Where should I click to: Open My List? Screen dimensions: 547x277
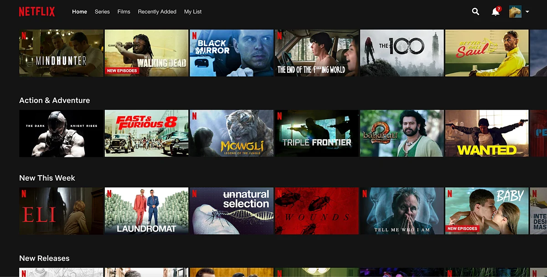(193, 12)
